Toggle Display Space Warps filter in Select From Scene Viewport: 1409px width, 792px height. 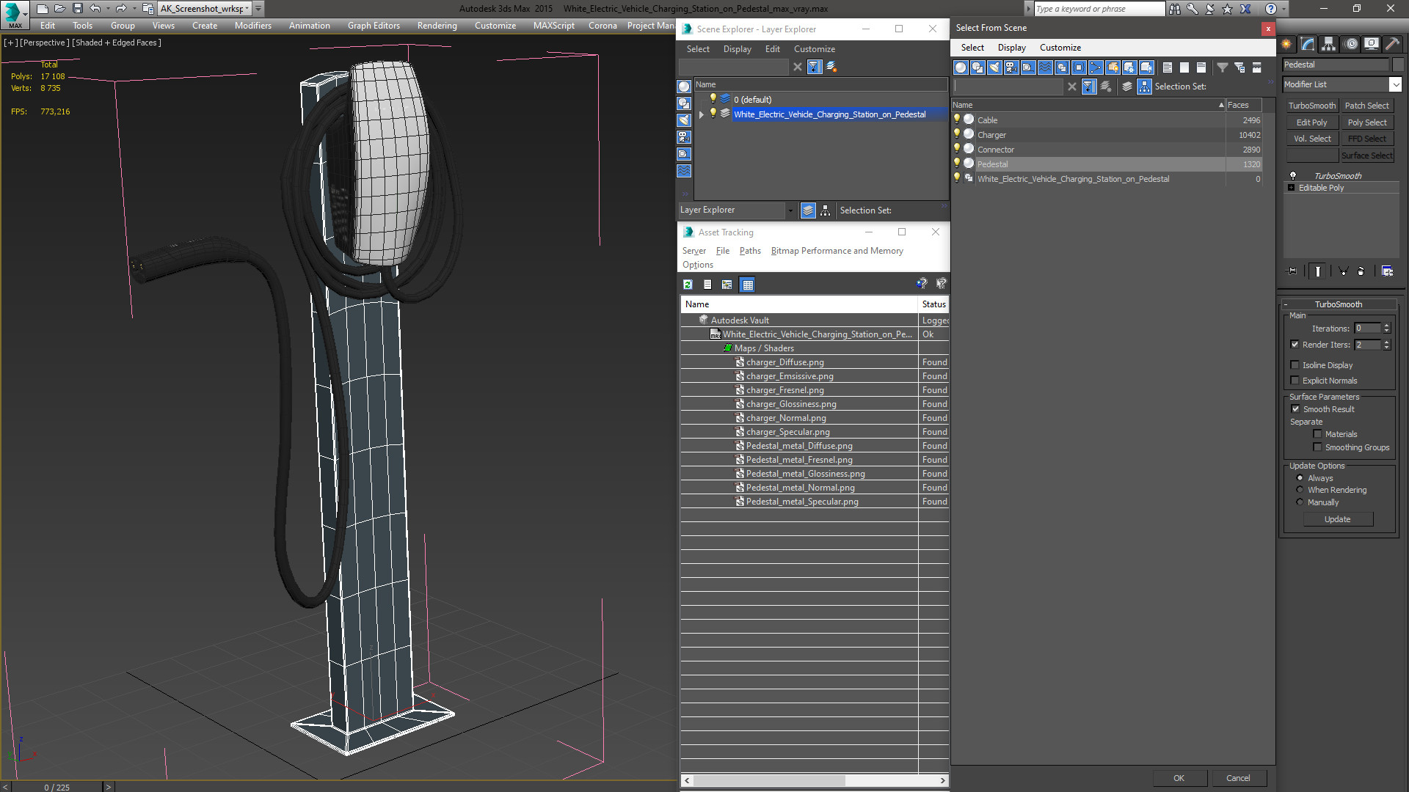pos(1045,67)
